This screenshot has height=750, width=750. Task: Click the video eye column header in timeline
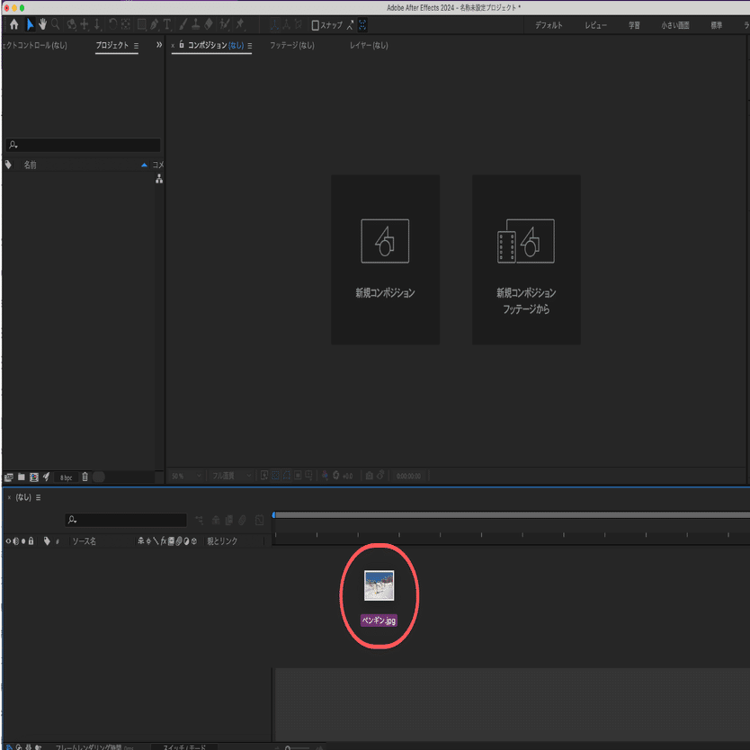click(x=8, y=541)
